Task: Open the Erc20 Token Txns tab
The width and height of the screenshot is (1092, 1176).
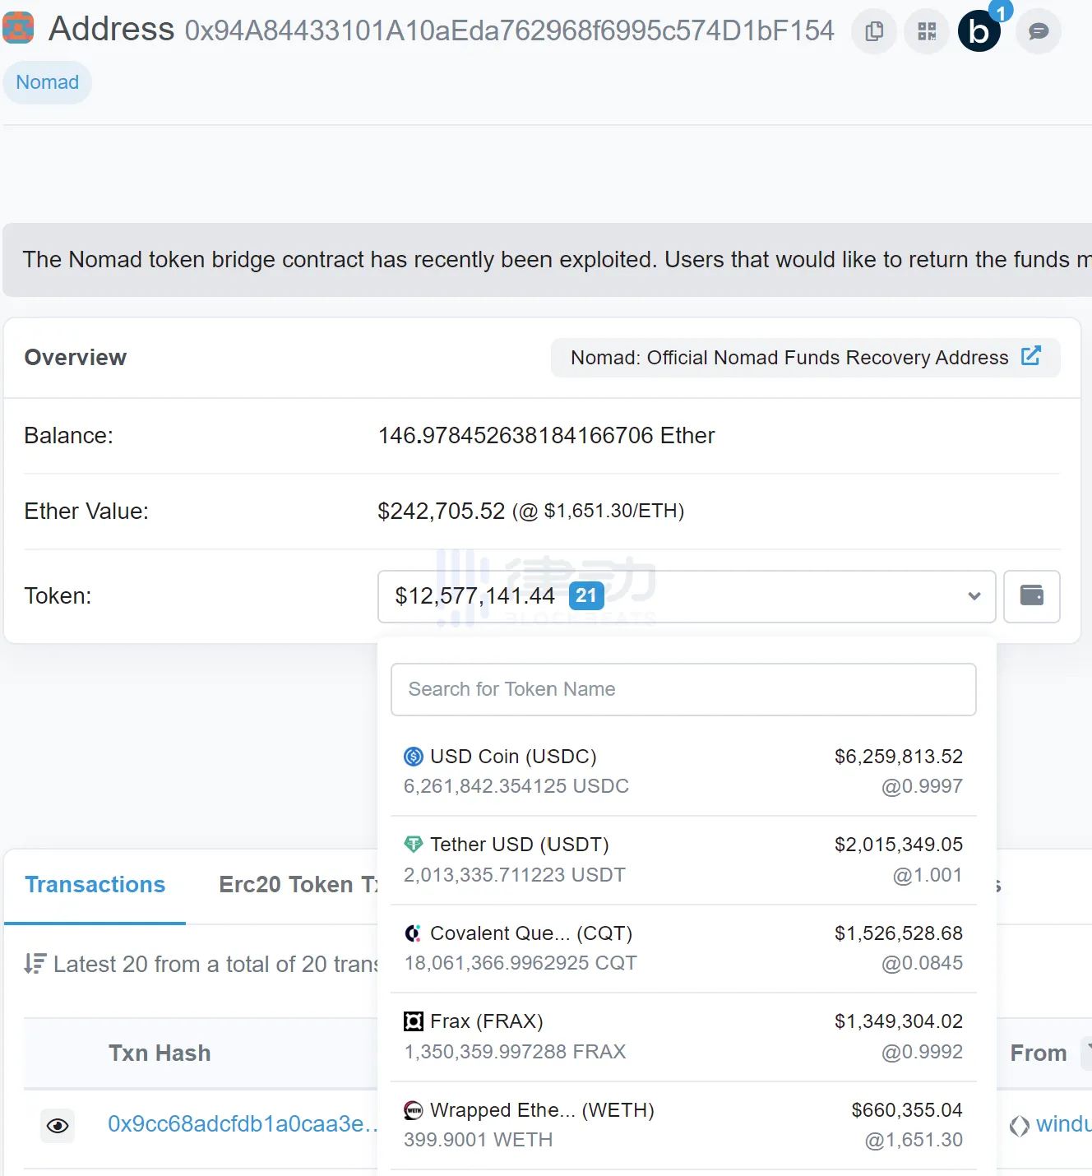Action: pyautogui.click(x=298, y=885)
